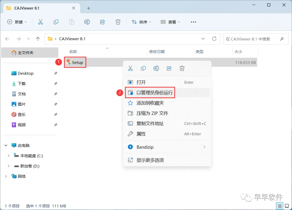Click the Copy icon in the context menu

click(x=143, y=68)
